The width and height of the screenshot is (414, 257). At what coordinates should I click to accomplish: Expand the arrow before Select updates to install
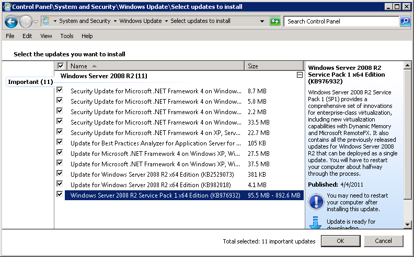tap(166, 21)
